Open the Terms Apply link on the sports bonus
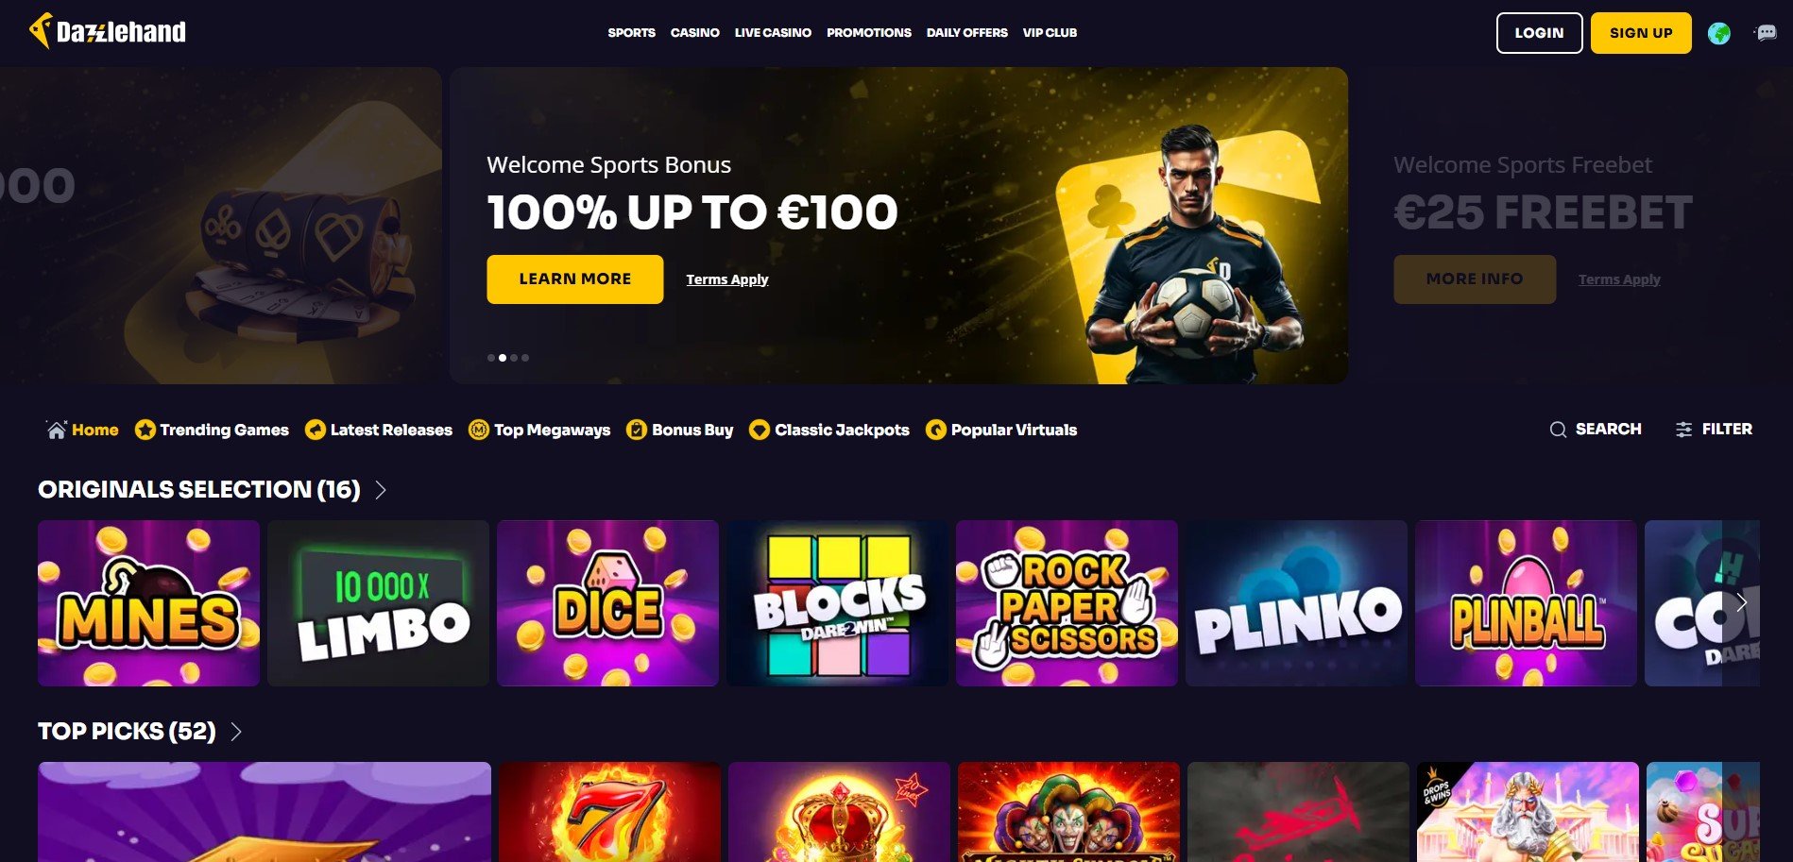Screen dimensions: 1793x862 (727, 279)
